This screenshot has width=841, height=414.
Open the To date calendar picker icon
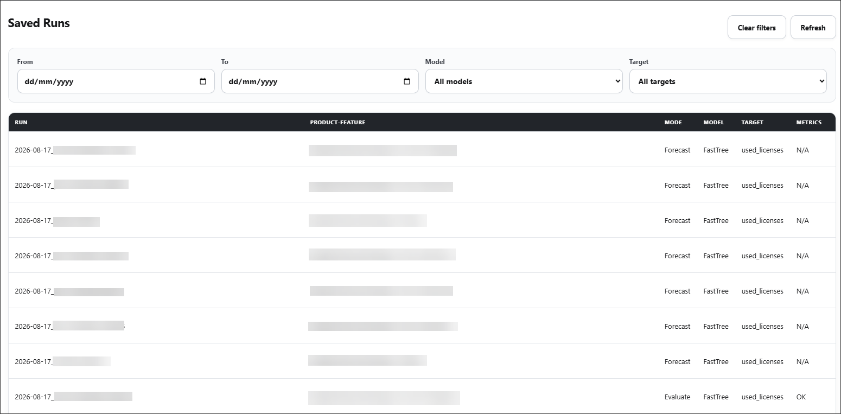[x=407, y=81]
